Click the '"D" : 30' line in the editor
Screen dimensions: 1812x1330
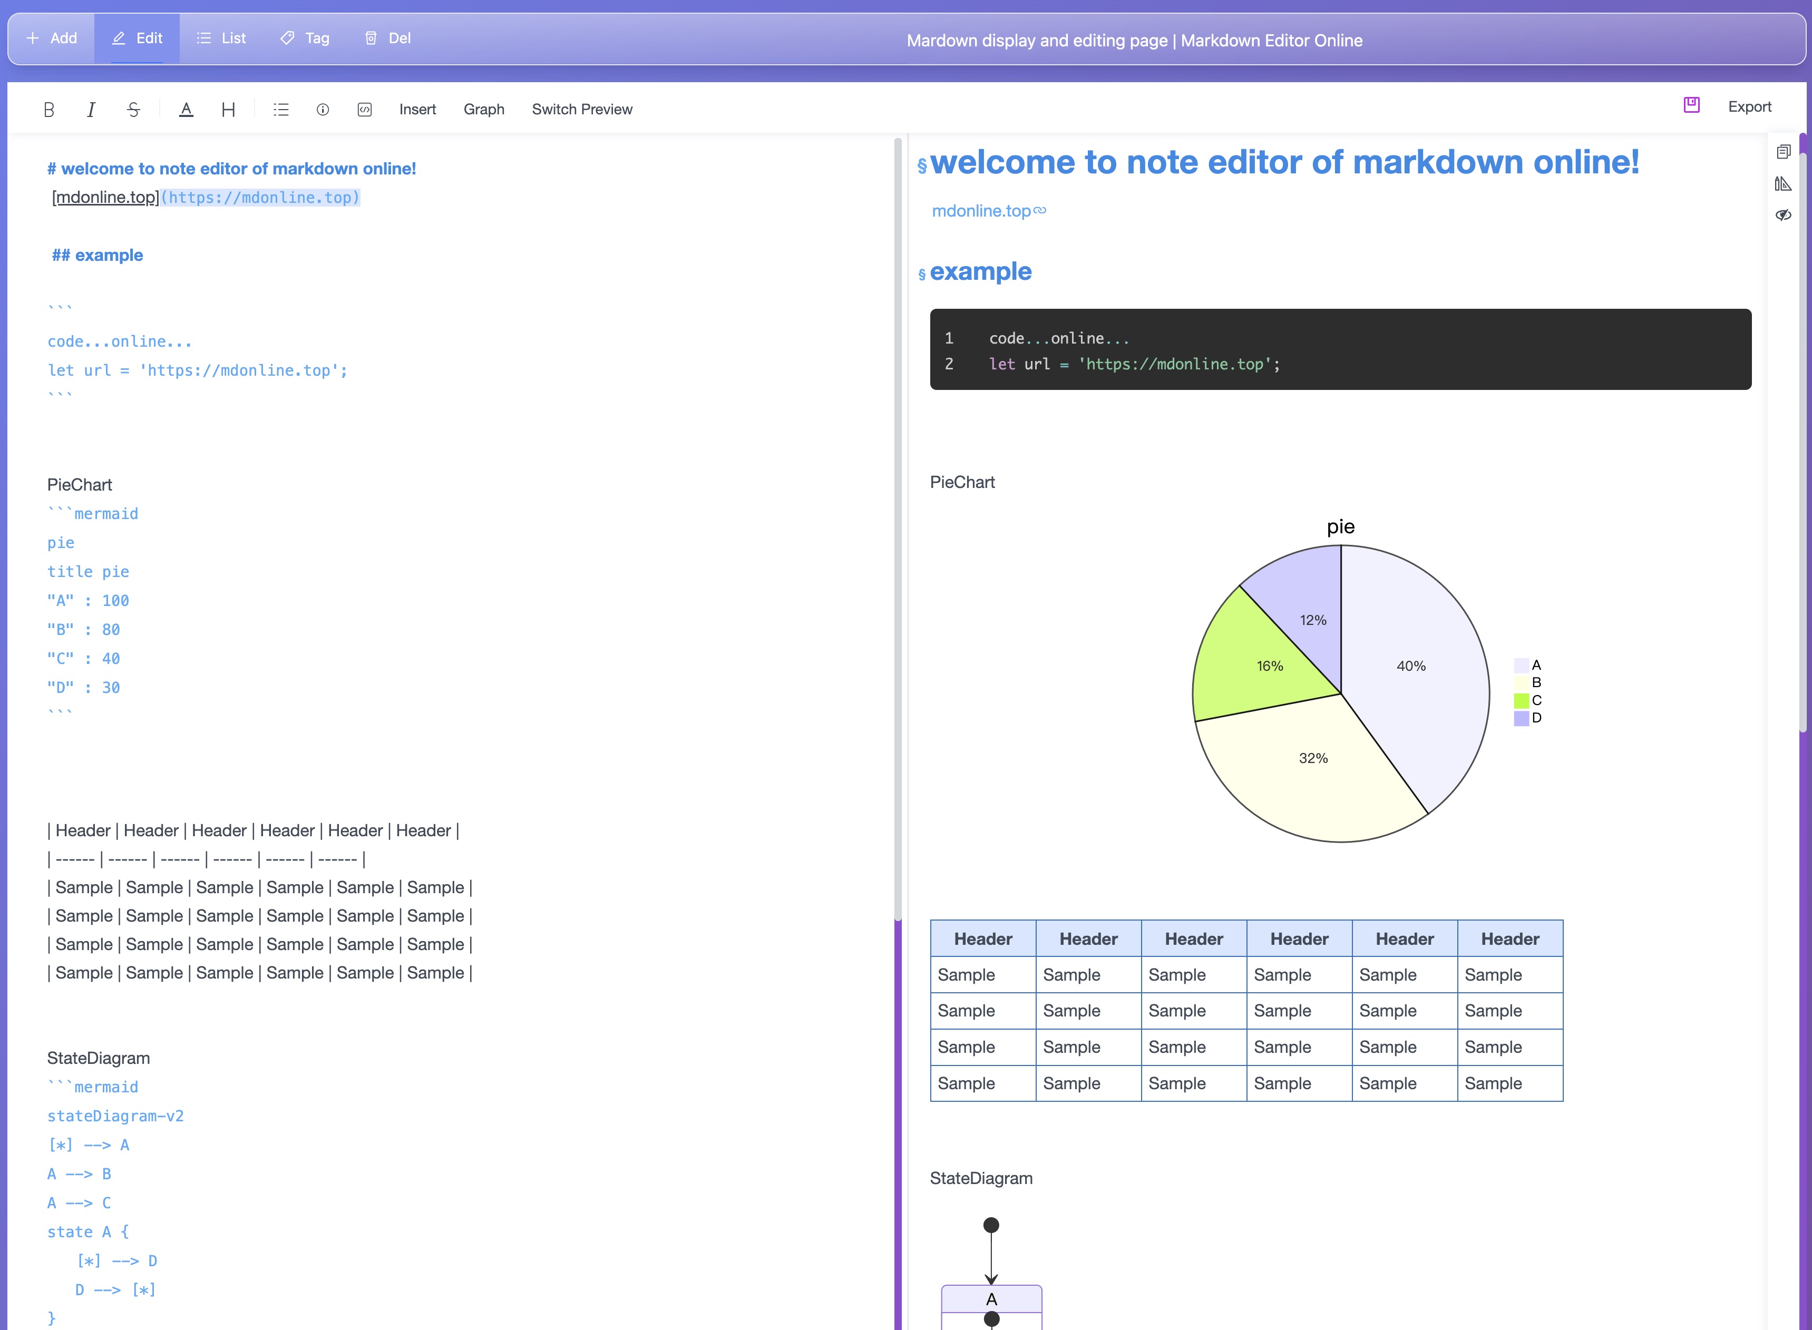pos(83,688)
